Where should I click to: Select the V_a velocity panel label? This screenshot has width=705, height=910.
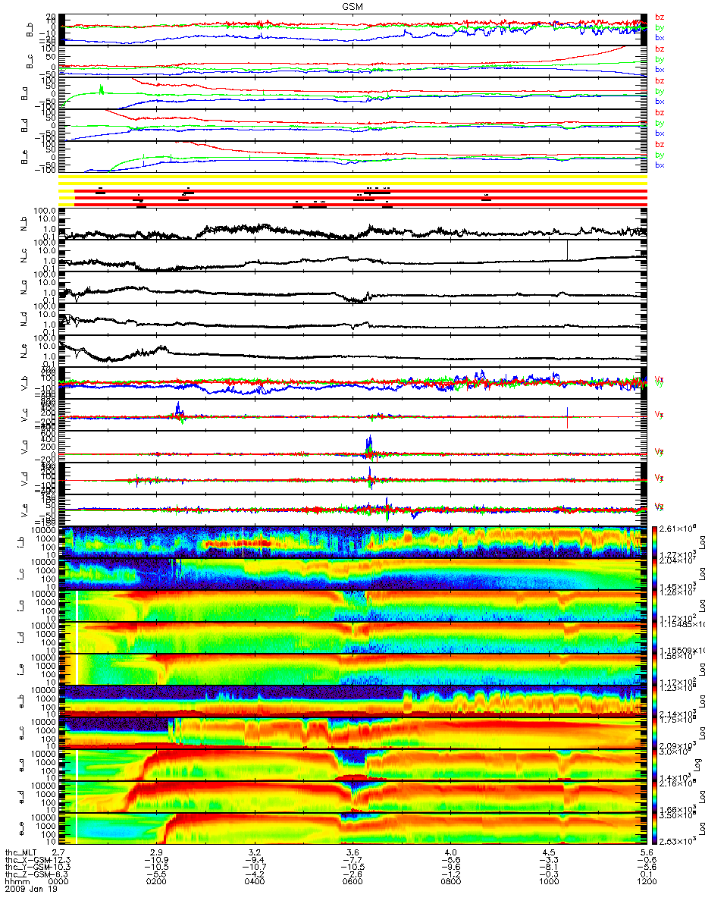coord(24,448)
